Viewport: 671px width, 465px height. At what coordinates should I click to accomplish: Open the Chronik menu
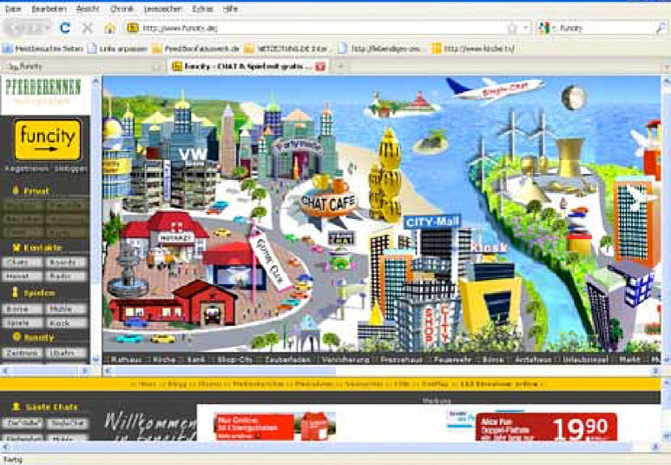122,9
